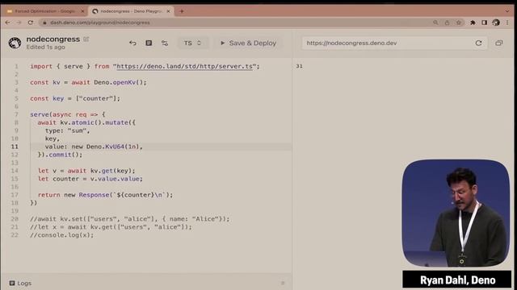Toggle the browser side panel icon
The image size is (517, 290).
[484, 23]
